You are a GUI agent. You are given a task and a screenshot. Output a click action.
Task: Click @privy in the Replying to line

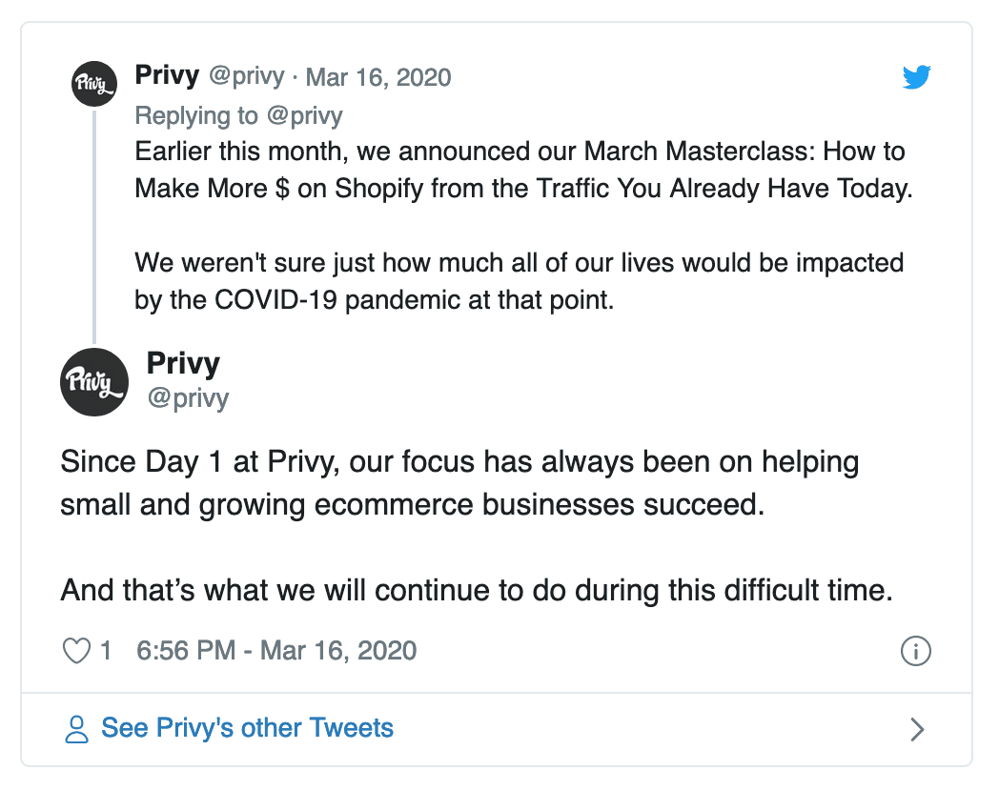[x=303, y=115]
